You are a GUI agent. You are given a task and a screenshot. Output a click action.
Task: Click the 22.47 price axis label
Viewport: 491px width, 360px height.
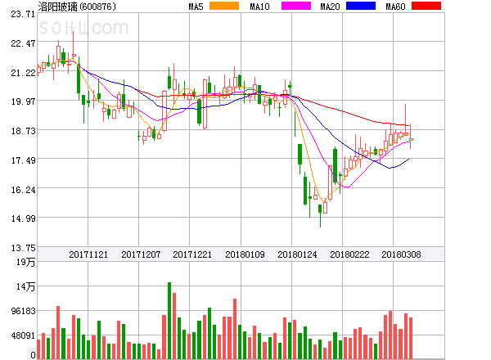(x=23, y=43)
